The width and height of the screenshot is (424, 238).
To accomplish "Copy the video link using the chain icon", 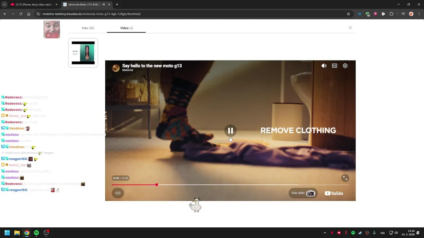I will 118,193.
